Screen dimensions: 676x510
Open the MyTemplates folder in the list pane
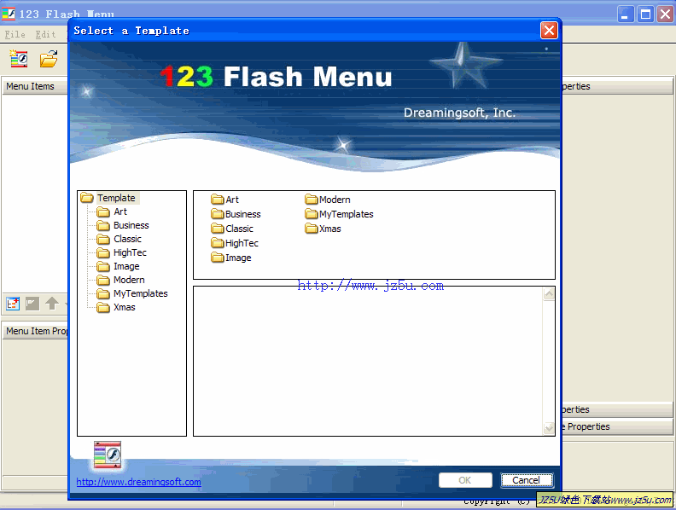pyautogui.click(x=340, y=214)
